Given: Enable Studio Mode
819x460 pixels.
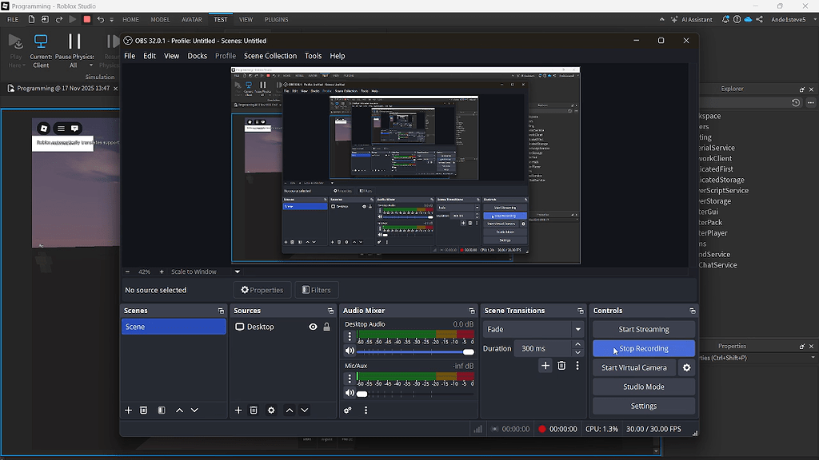Looking at the screenshot, I should pos(643,387).
